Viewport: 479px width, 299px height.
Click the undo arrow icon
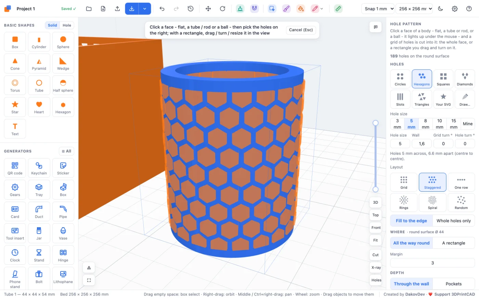(x=162, y=9)
